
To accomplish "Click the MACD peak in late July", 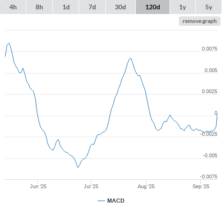I will click(131, 59).
